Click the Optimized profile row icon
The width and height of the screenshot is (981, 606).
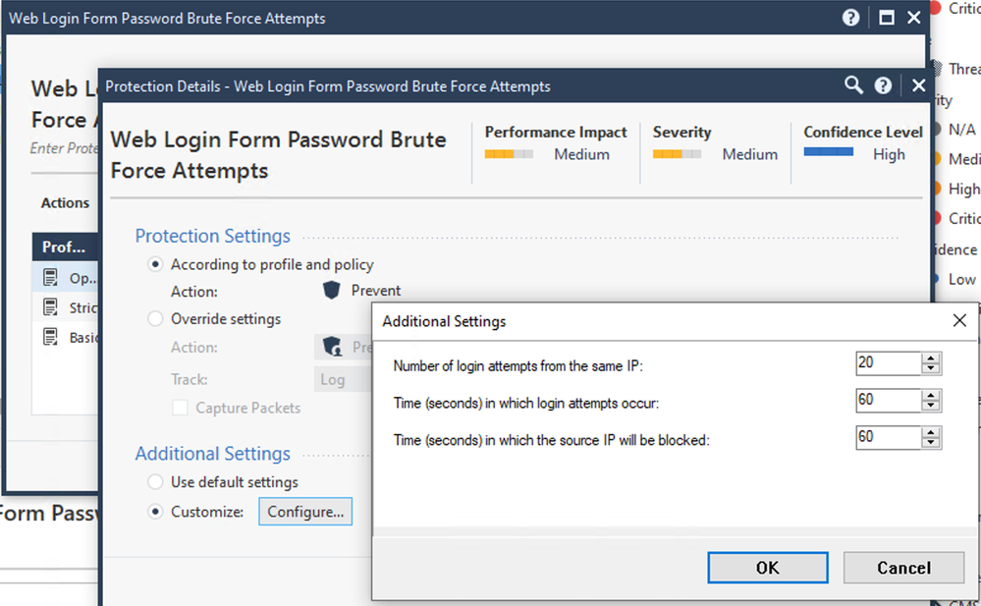coord(50,277)
